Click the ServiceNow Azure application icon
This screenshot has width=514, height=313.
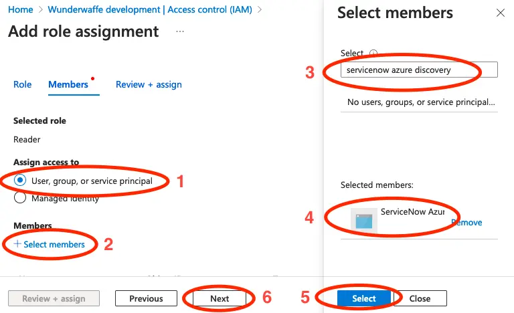[x=364, y=222]
